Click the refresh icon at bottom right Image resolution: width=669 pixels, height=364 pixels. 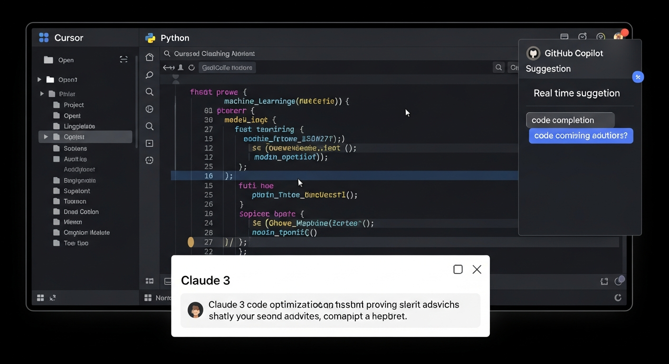pos(618,298)
